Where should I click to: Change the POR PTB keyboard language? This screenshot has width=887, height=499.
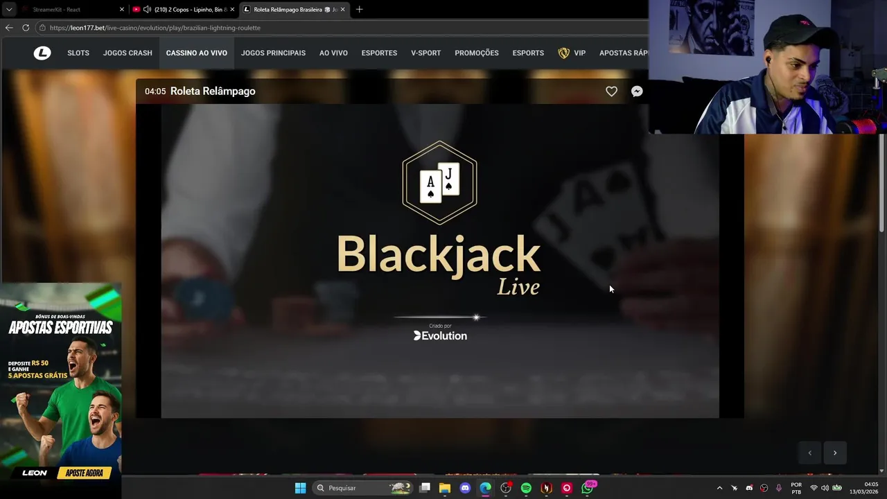point(796,488)
